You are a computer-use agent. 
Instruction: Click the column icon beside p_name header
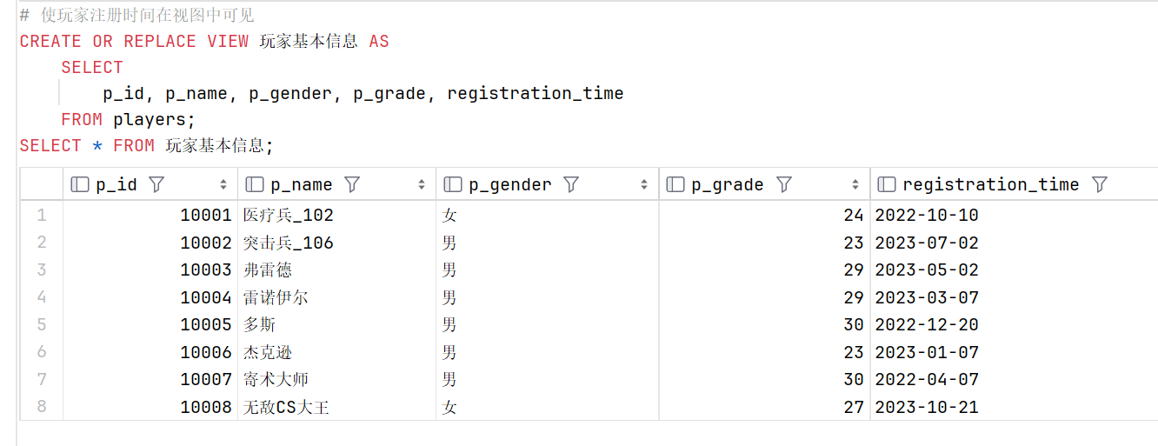point(255,184)
